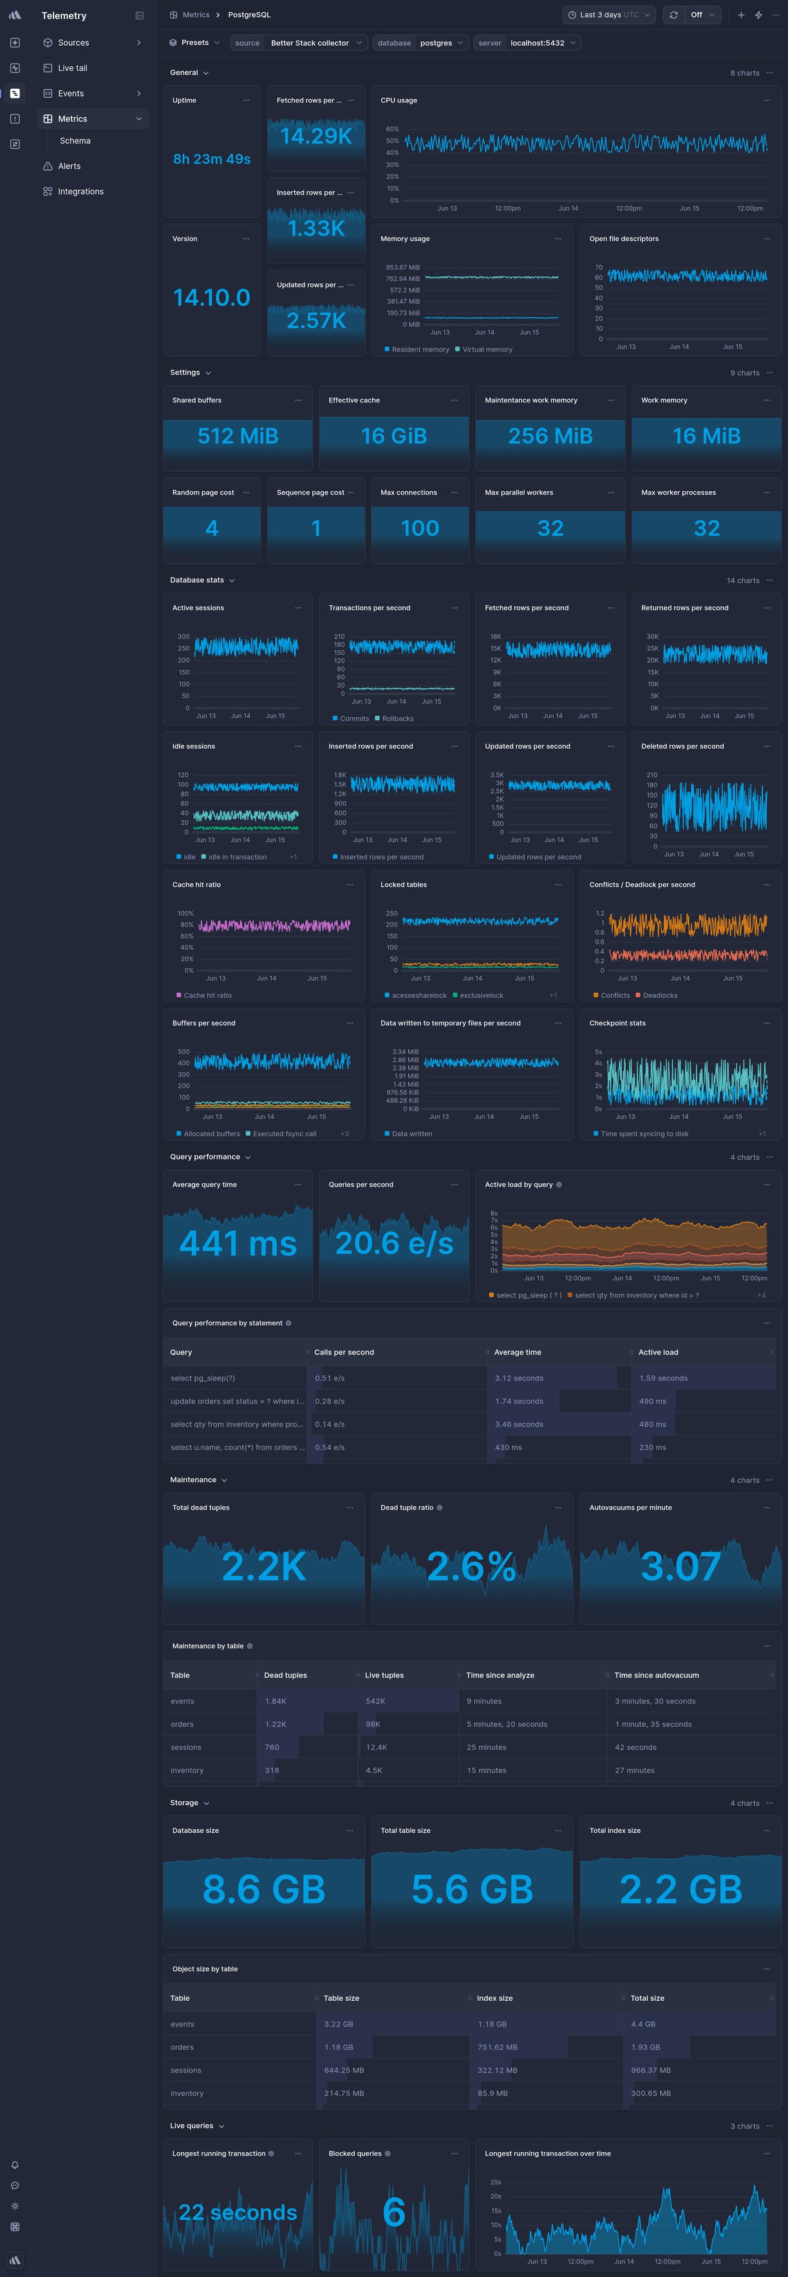
Task: Click the 3.22 GB events table size cell
Action: point(392,2023)
